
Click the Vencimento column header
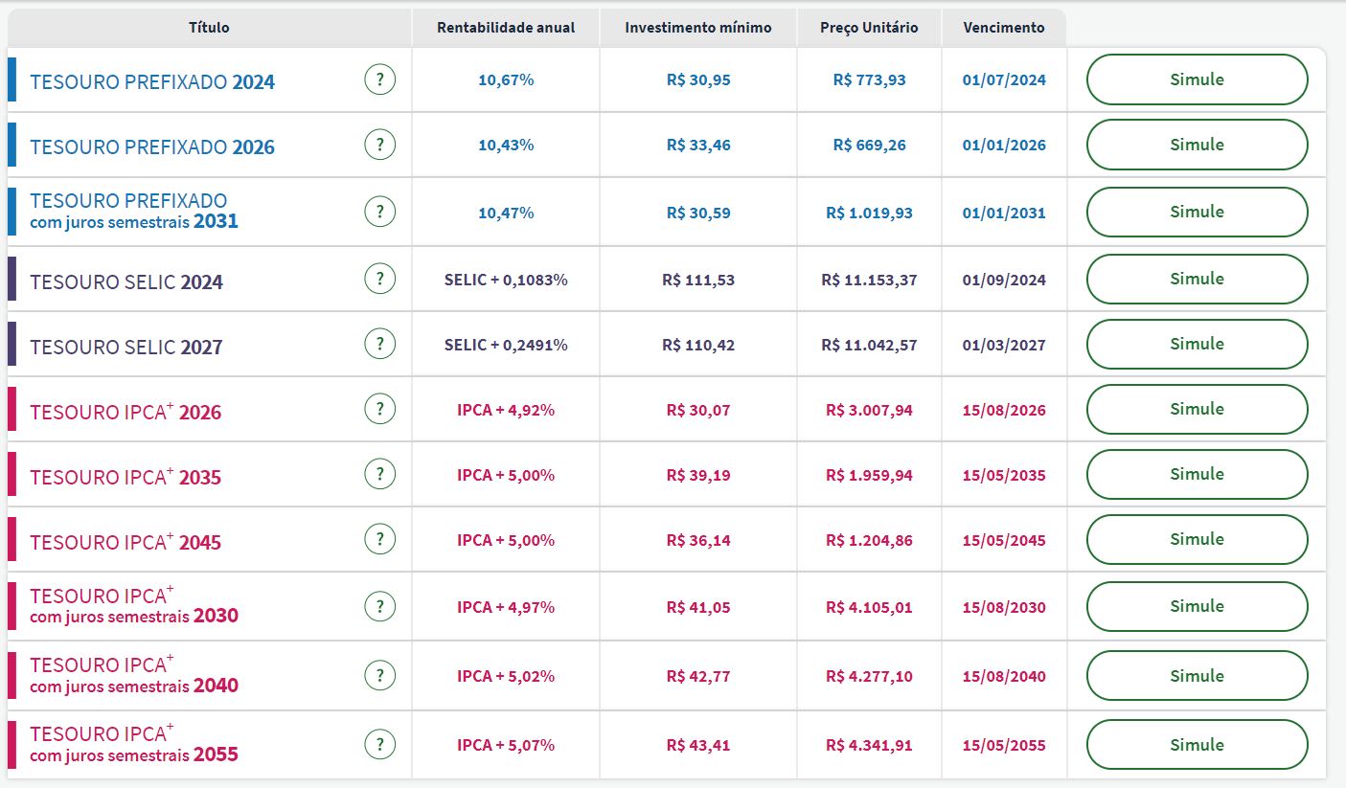point(1004,28)
